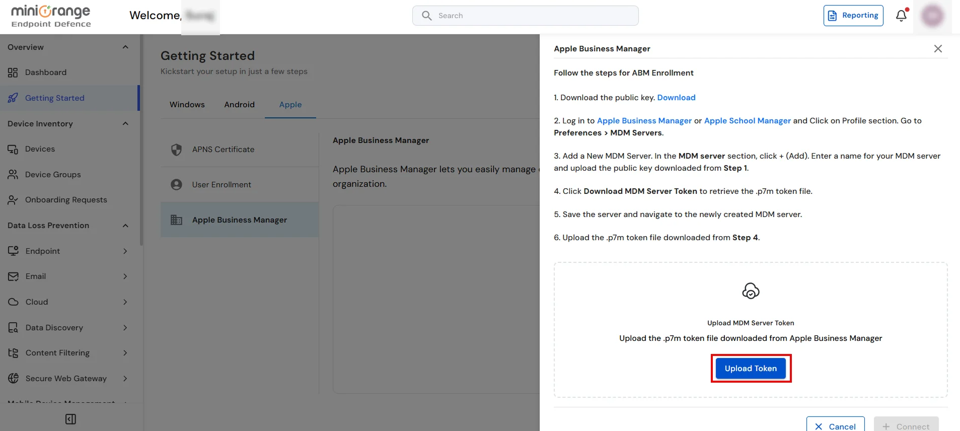Select the Apple Business Manager step
The image size is (960, 431).
pos(240,220)
